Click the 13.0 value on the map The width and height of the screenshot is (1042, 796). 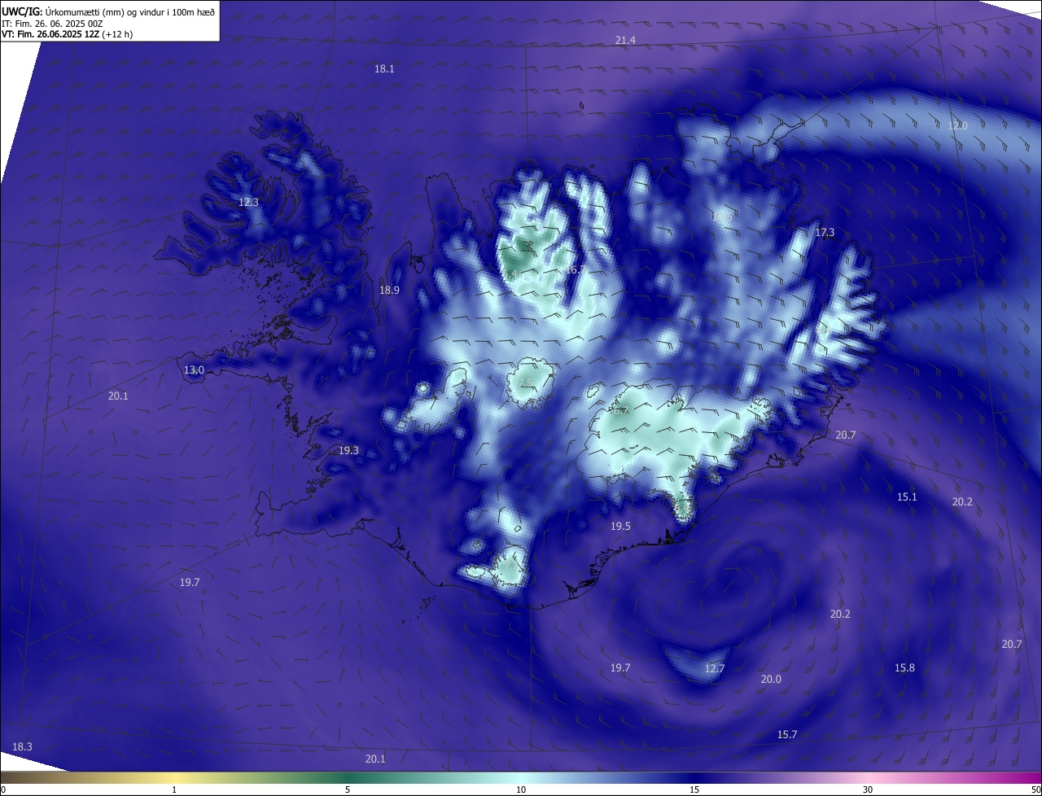[194, 370]
